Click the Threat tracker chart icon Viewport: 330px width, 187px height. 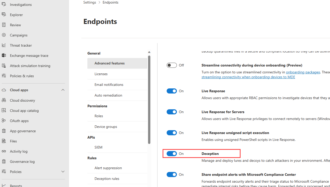pyautogui.click(x=4, y=45)
